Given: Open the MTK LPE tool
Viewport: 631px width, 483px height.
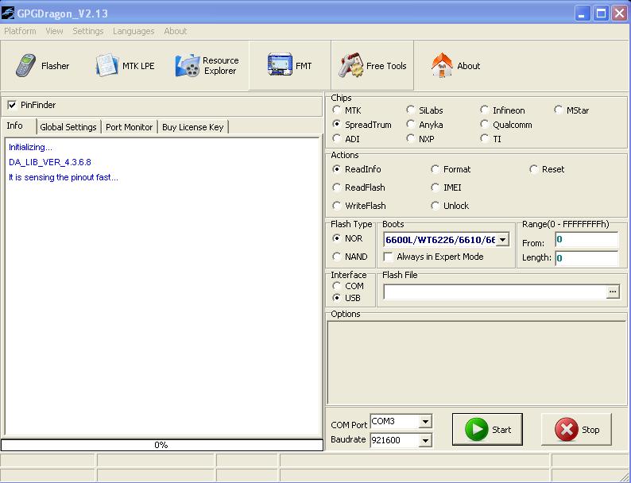Looking at the screenshot, I should pyautogui.click(x=125, y=66).
